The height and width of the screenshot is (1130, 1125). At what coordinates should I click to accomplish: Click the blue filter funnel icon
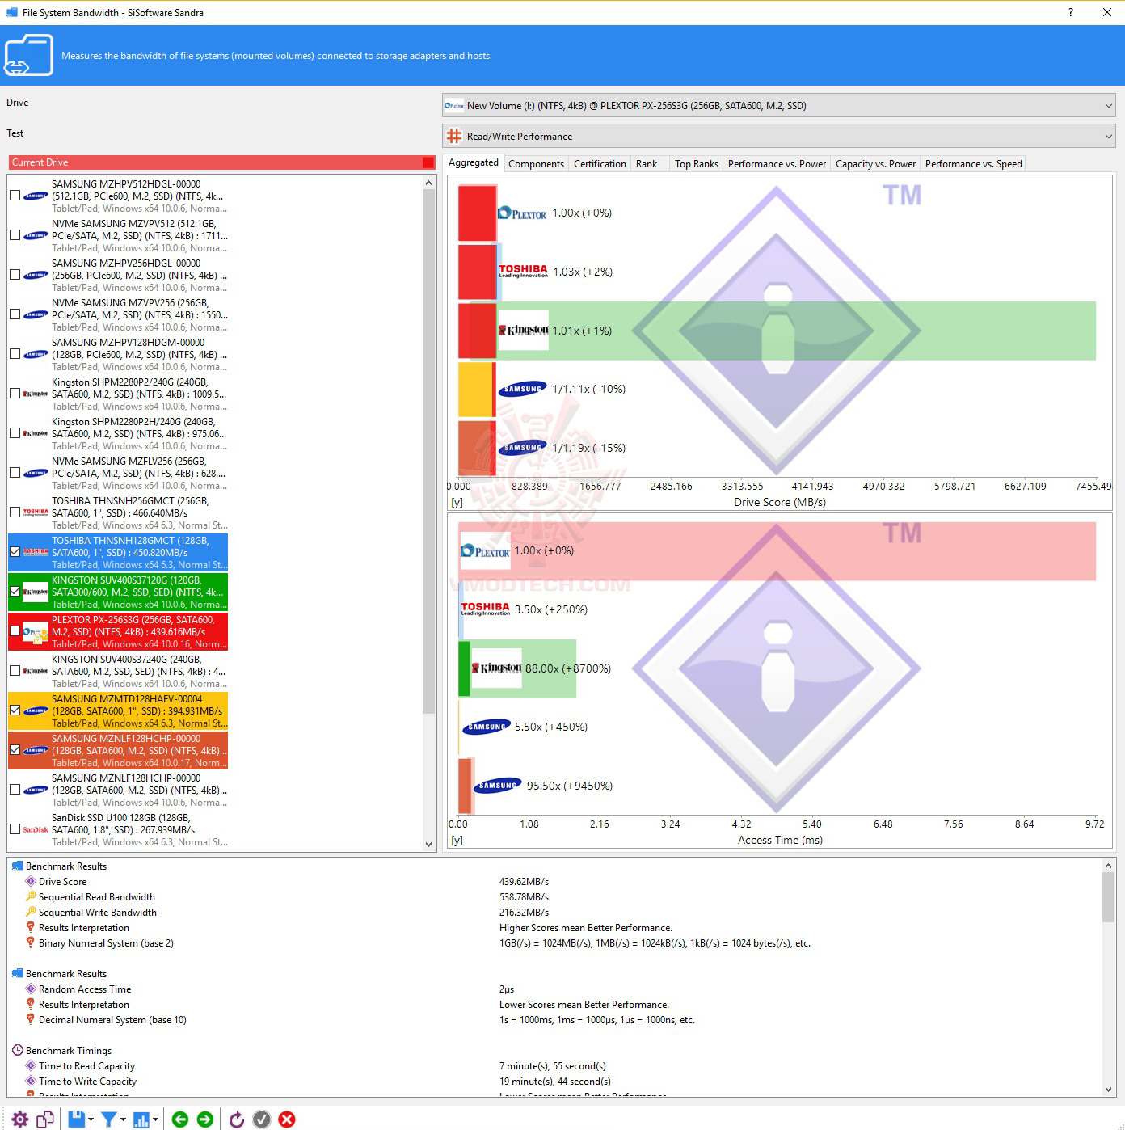point(108,1119)
